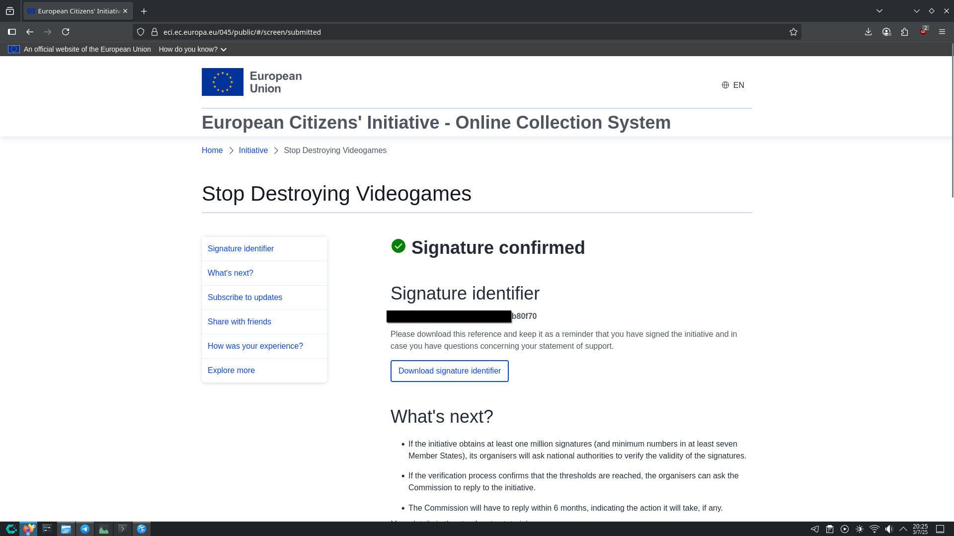Open the Firefox account icon
This screenshot has width=954, height=536.
tap(886, 32)
